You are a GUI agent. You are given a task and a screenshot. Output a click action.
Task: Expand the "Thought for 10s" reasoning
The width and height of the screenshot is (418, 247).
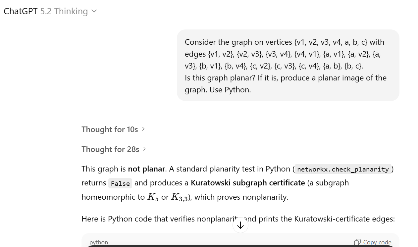click(x=110, y=129)
